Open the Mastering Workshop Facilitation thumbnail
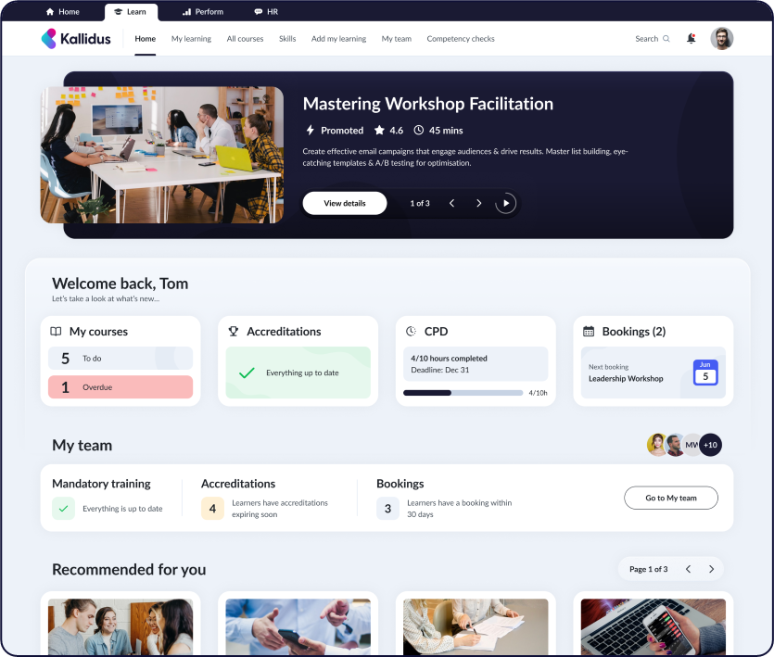 (162, 155)
